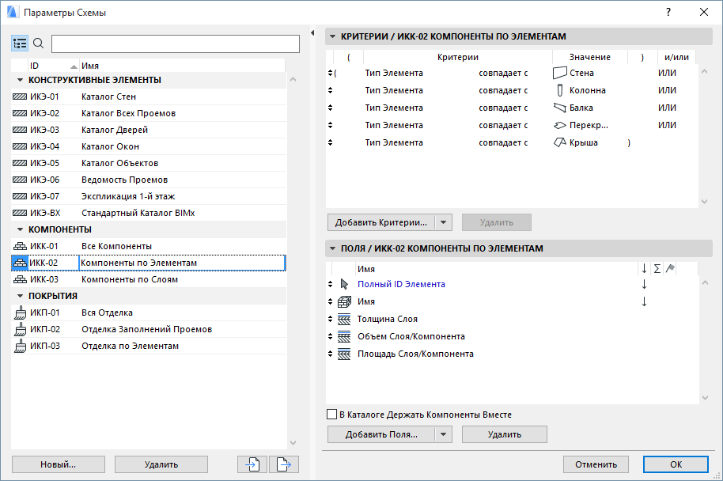This screenshot has height=481, width=723.
Task: Enable В Каталоге Держать Компоненты Вместе checkbox
Action: click(x=332, y=415)
